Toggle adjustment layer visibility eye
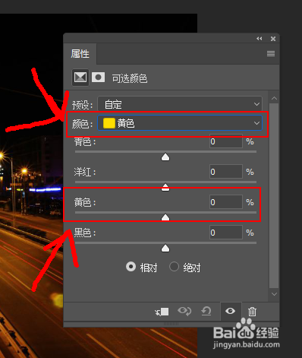 coord(230,311)
